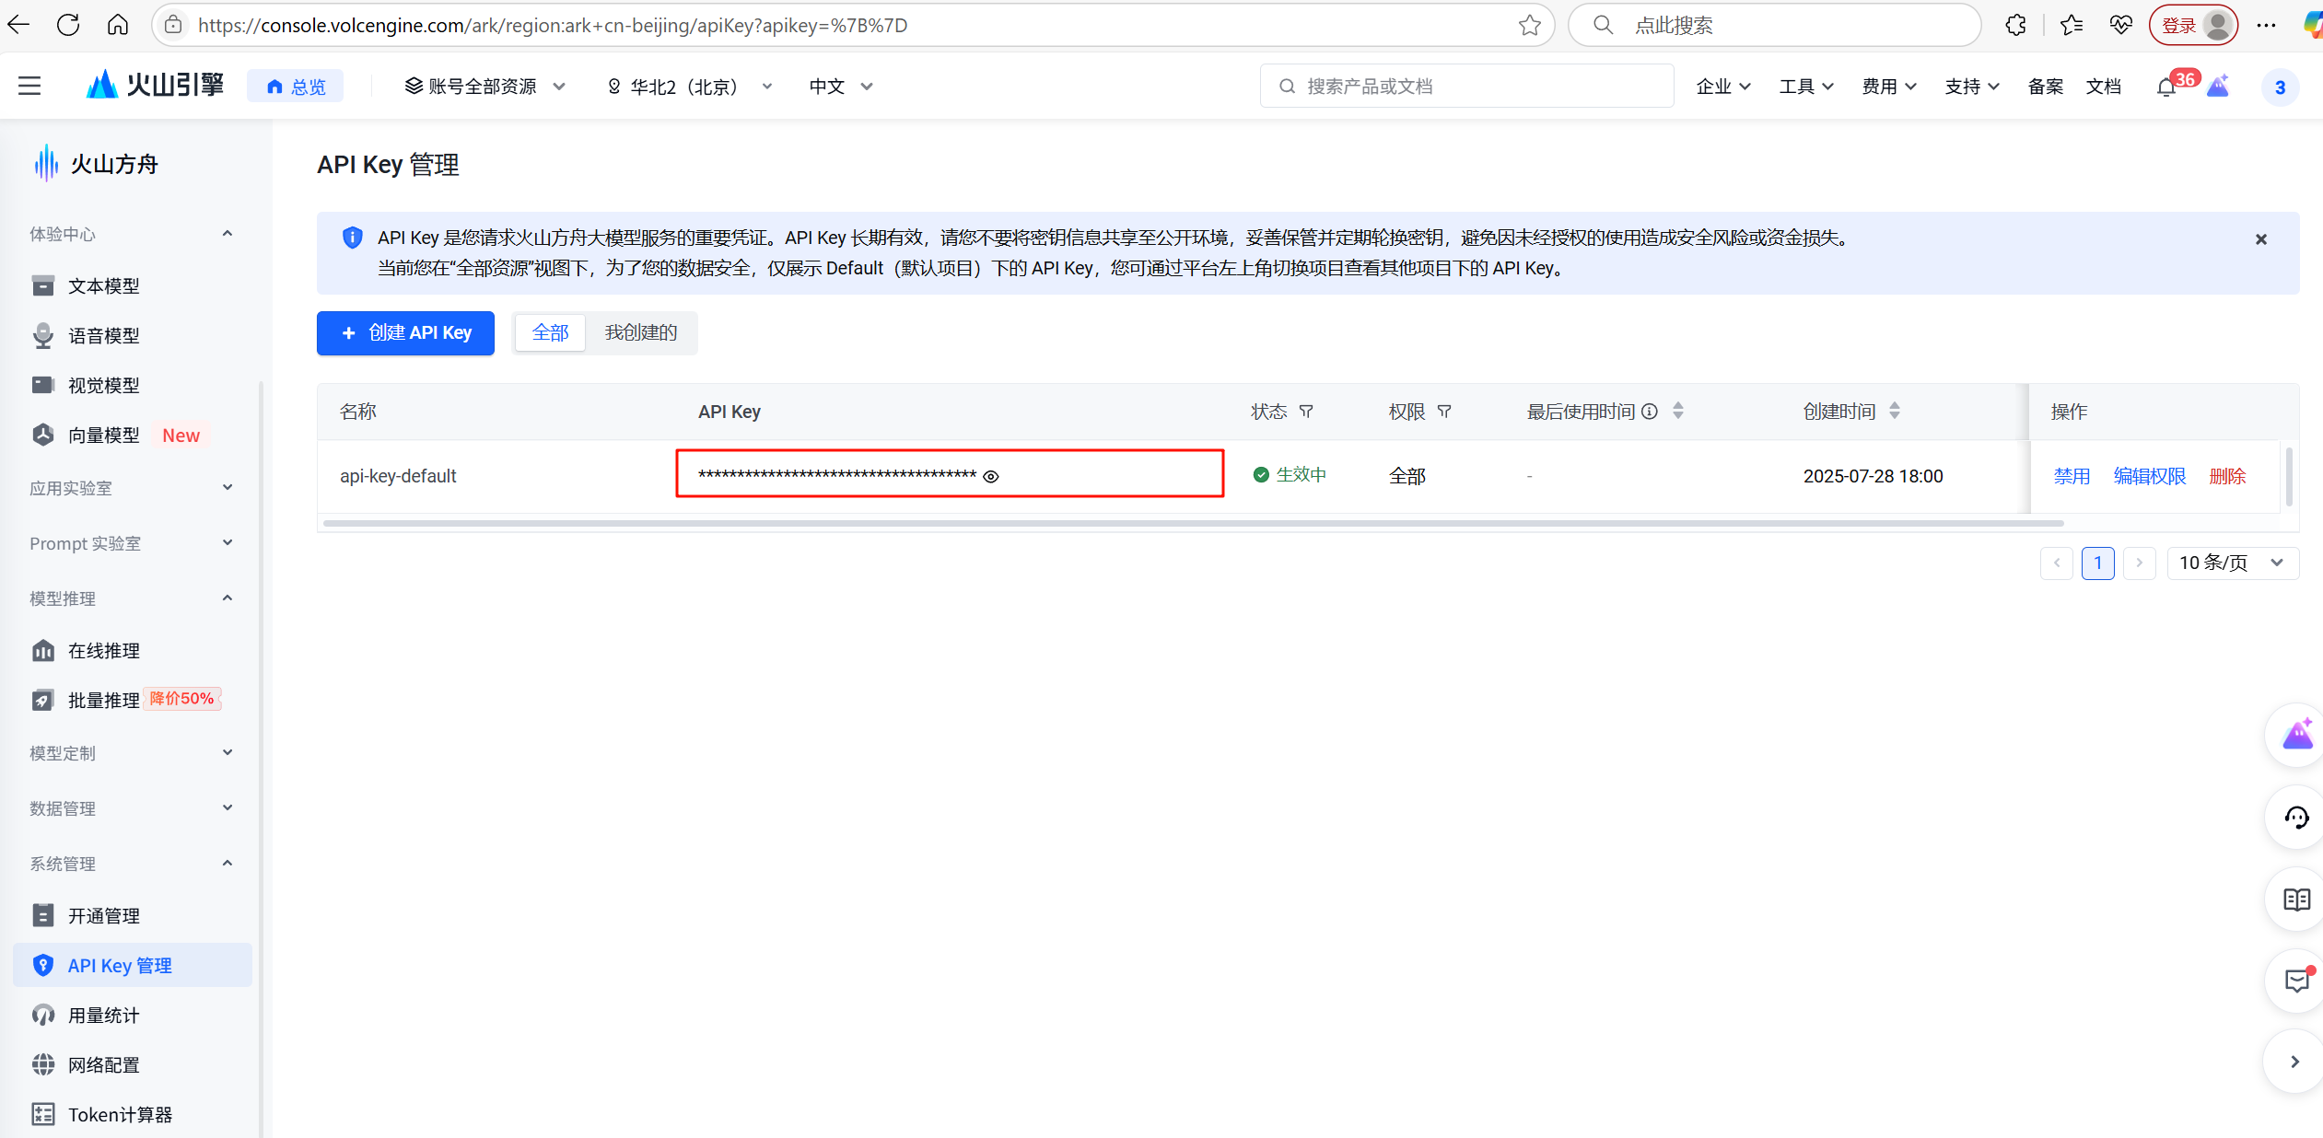Image resolution: width=2323 pixels, height=1138 pixels.
Task: Click the 创建 API Key button
Action: pos(405,332)
